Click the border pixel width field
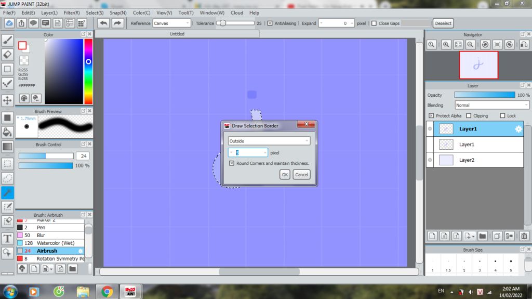The height and width of the screenshot is (299, 532). coord(248,152)
